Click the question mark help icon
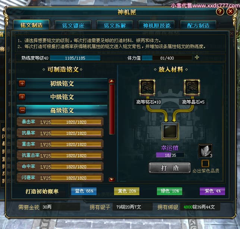The height and width of the screenshot is (229, 240). point(220,12)
